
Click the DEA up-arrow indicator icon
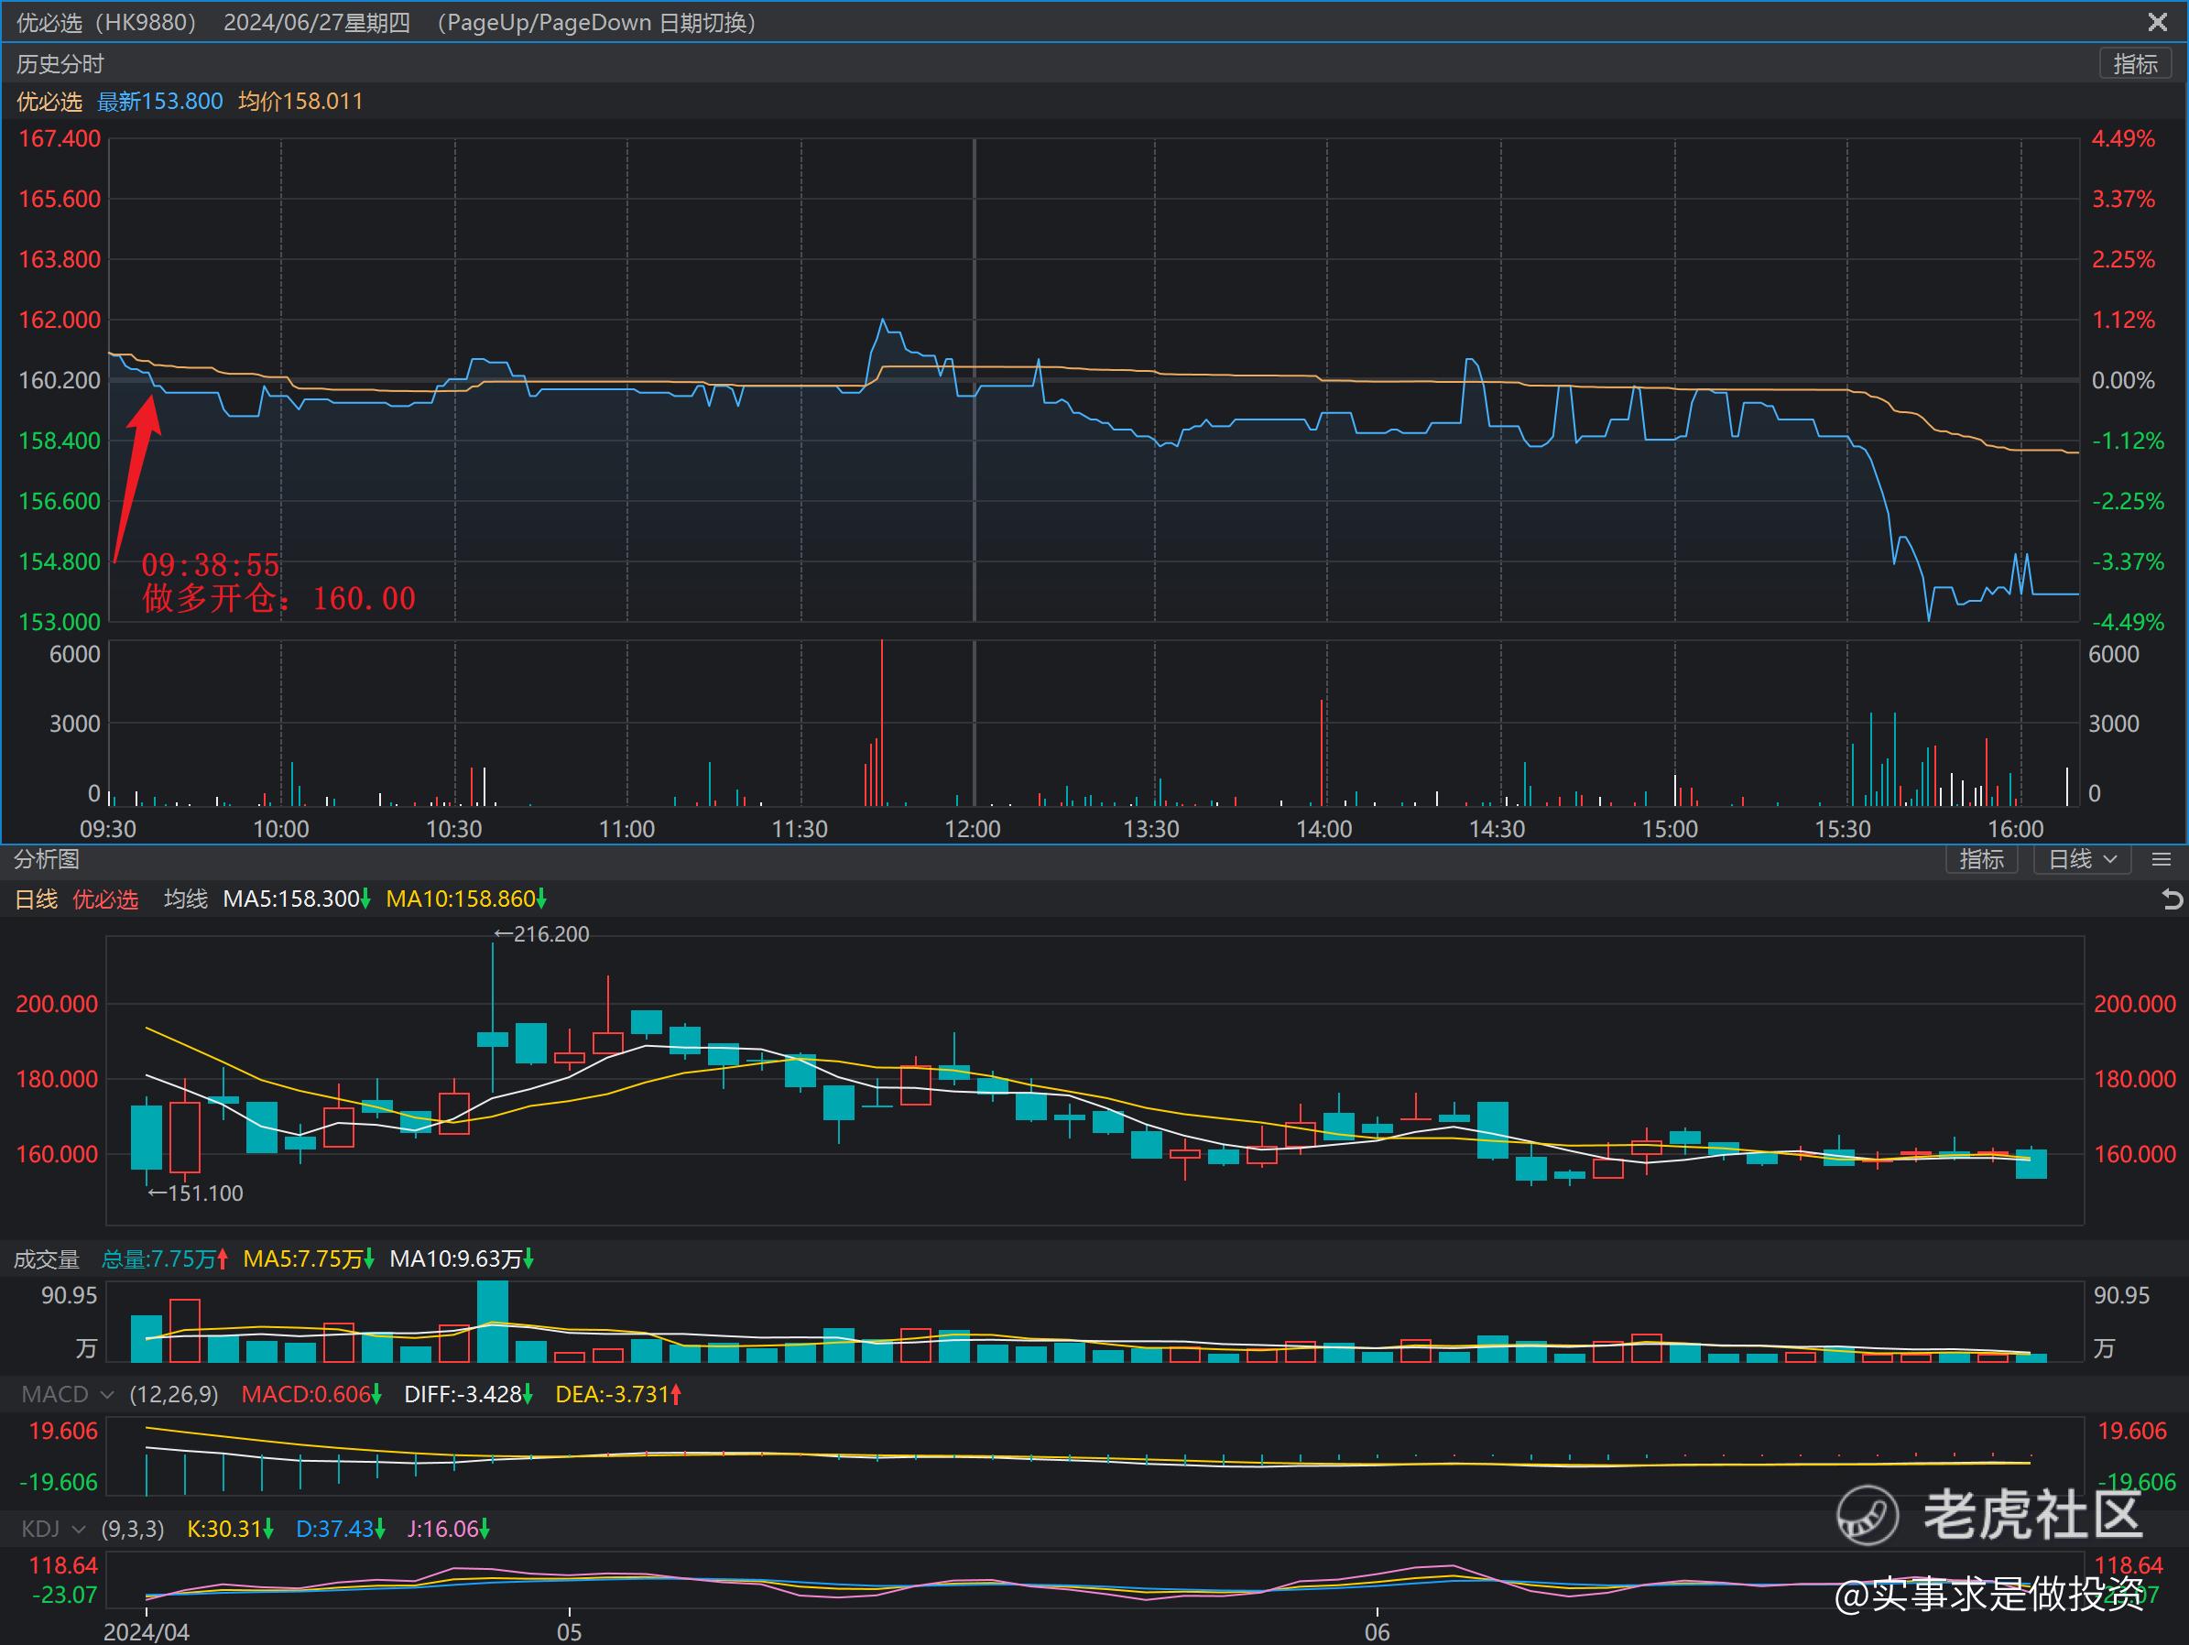pyautogui.click(x=677, y=1395)
